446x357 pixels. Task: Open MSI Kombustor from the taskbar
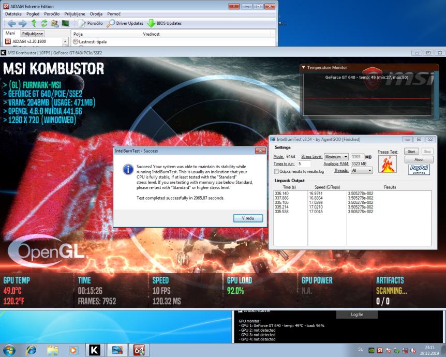click(94, 350)
